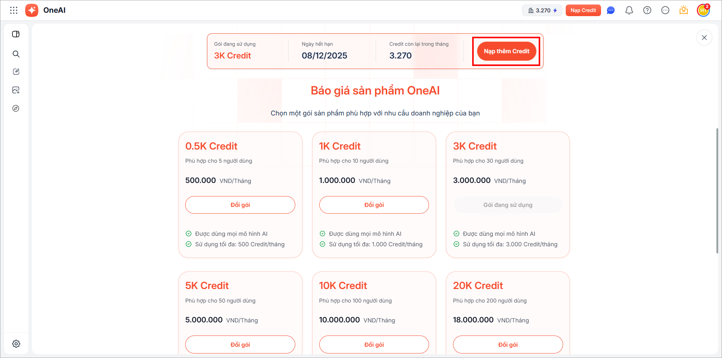Open the user profile avatar
The image size is (722, 358).
(703, 10)
